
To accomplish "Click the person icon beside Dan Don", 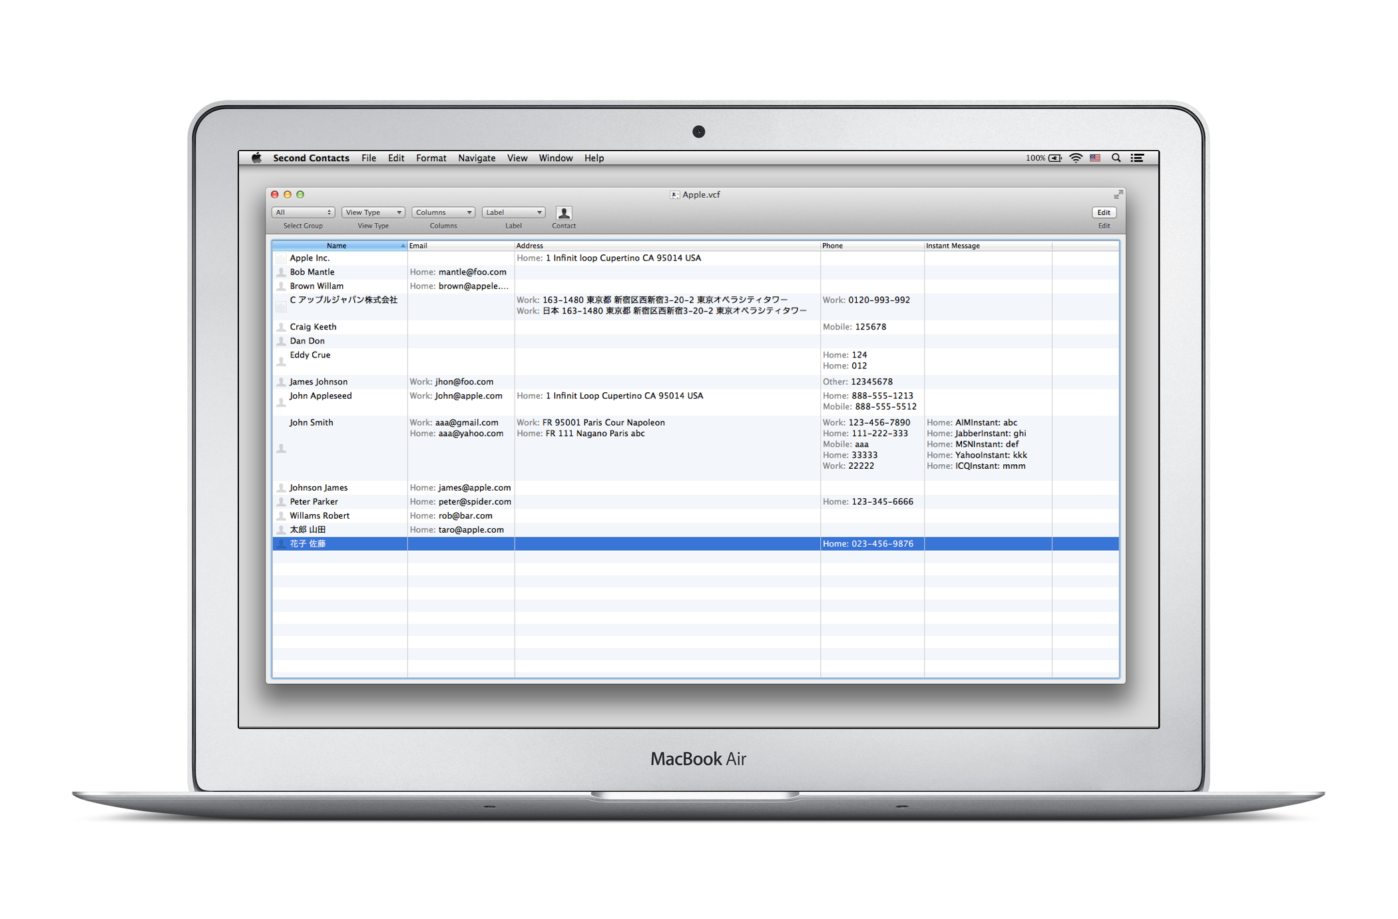I will 281,340.
